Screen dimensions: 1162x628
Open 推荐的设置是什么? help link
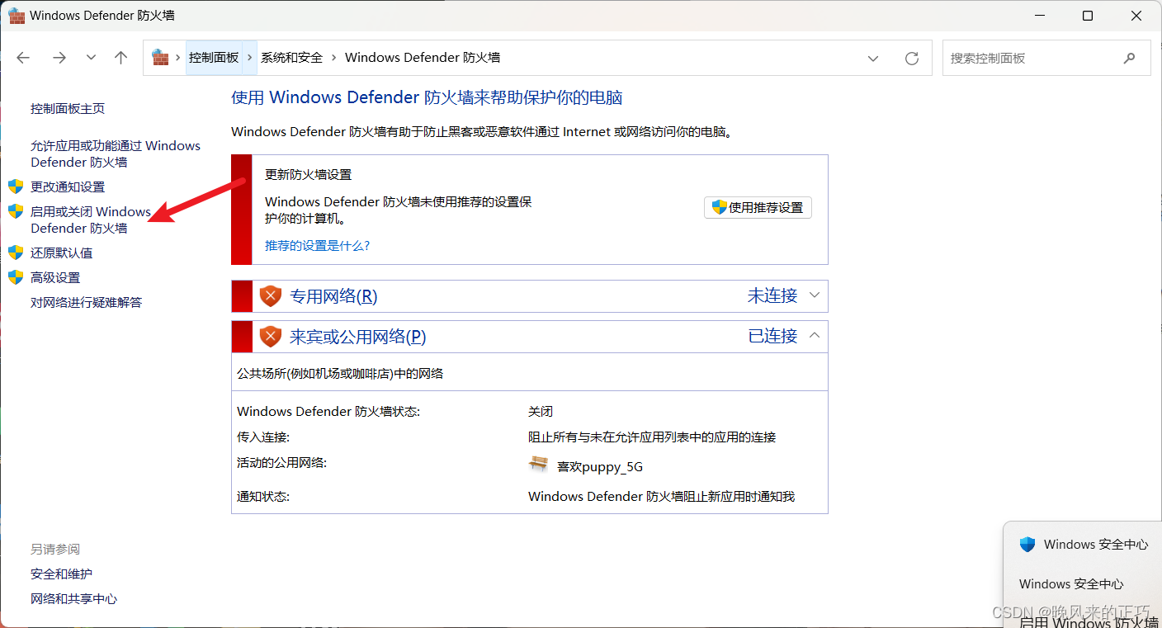click(318, 246)
